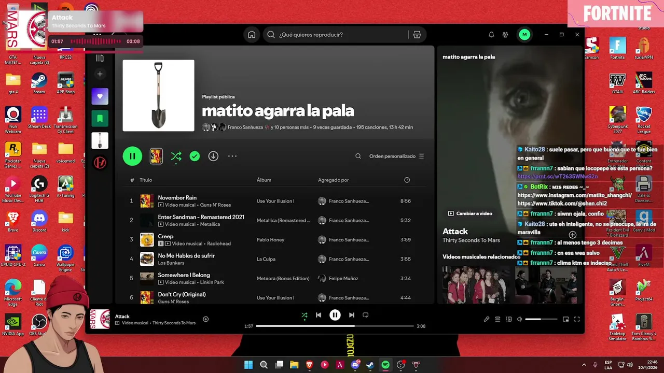Screen dimensions: 664x373
Task: Search within the playlist using magnifier icon
Action: click(358, 156)
